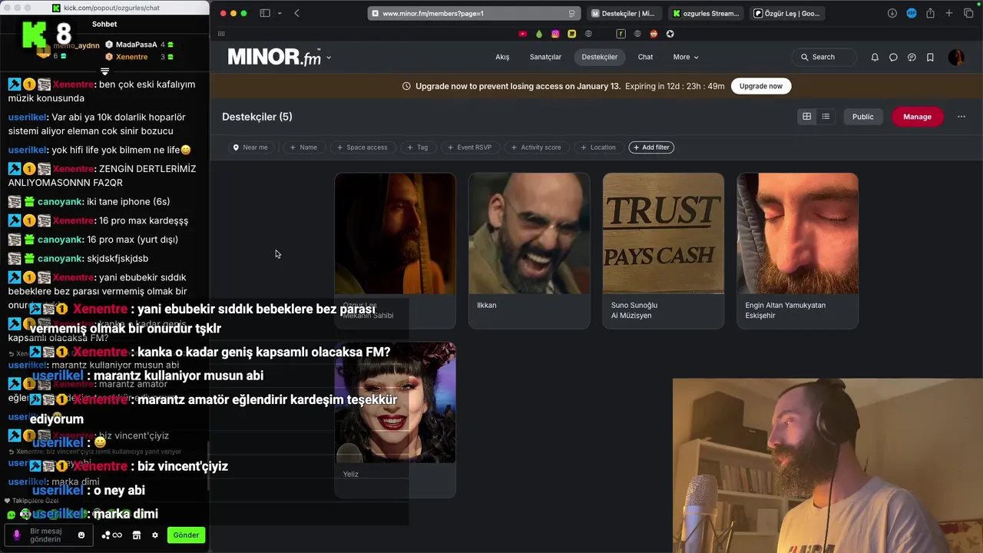Image resolution: width=983 pixels, height=553 pixels.
Task: Open the three-dot more options menu
Action: click(961, 117)
